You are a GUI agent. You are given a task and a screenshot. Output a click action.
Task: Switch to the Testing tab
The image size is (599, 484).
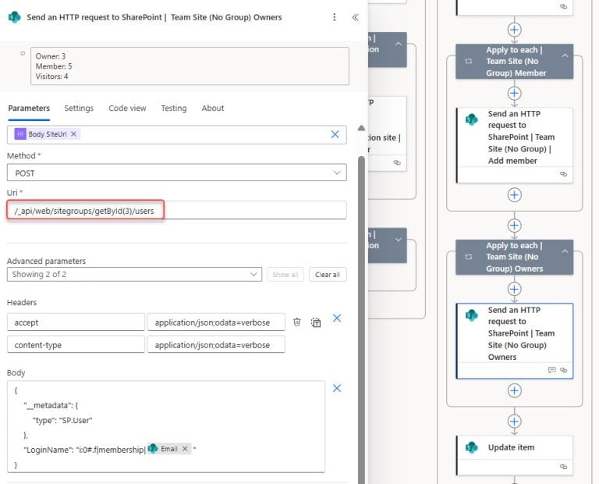coord(173,109)
